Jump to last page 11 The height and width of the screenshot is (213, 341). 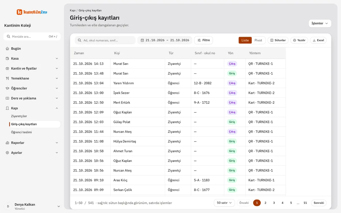[305, 203]
